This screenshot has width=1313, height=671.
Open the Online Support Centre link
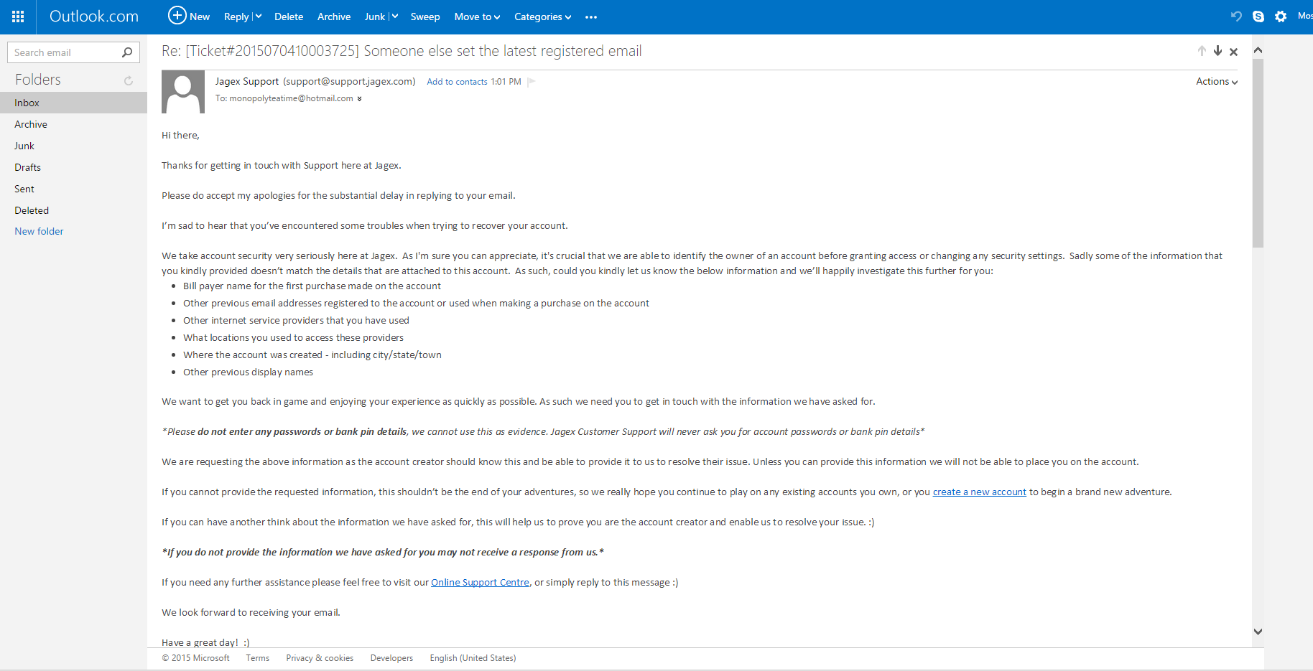tap(480, 583)
